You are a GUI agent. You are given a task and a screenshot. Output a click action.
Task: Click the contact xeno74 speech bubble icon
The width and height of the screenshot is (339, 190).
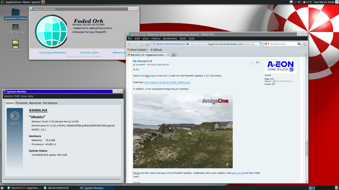[274, 84]
